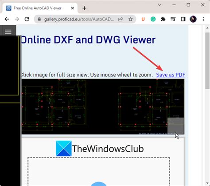The image size is (210, 186).
Task: Maximize the browser window
Action: point(188,5)
